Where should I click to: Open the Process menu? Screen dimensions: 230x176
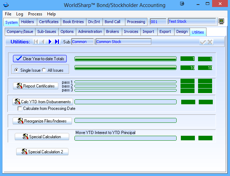(35, 14)
